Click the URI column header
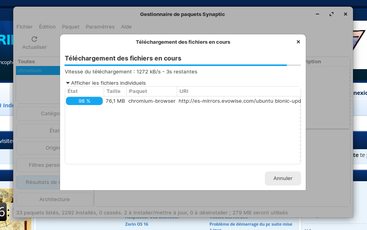 [x=183, y=91]
